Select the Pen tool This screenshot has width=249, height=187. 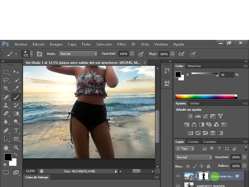[6, 131]
